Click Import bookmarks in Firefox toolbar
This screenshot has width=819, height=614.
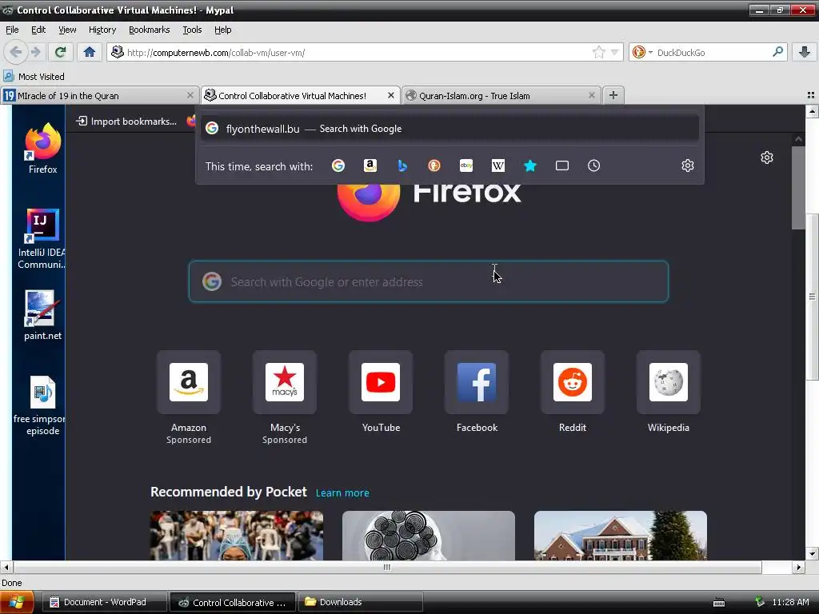click(126, 122)
